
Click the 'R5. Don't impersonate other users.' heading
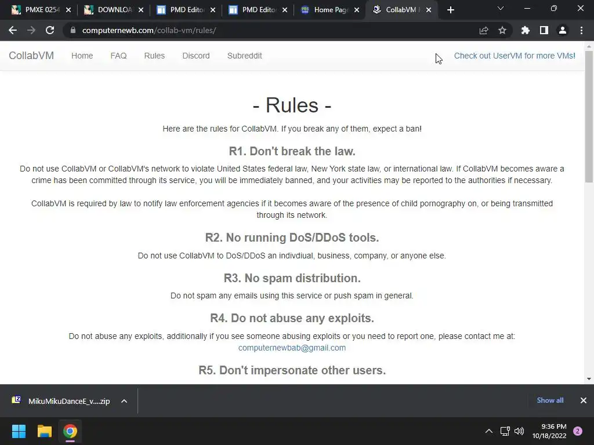[x=292, y=370]
